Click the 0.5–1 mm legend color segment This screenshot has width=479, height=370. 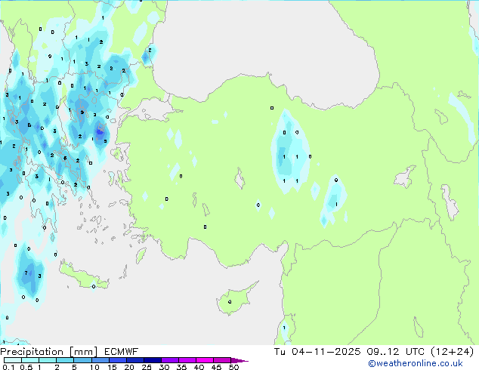[x=30, y=360]
